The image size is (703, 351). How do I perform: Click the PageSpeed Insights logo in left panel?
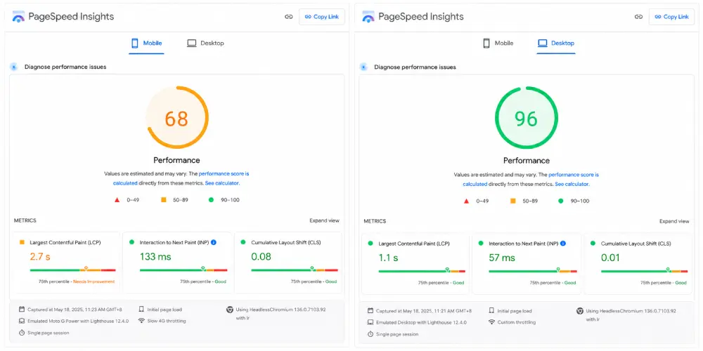coord(18,17)
